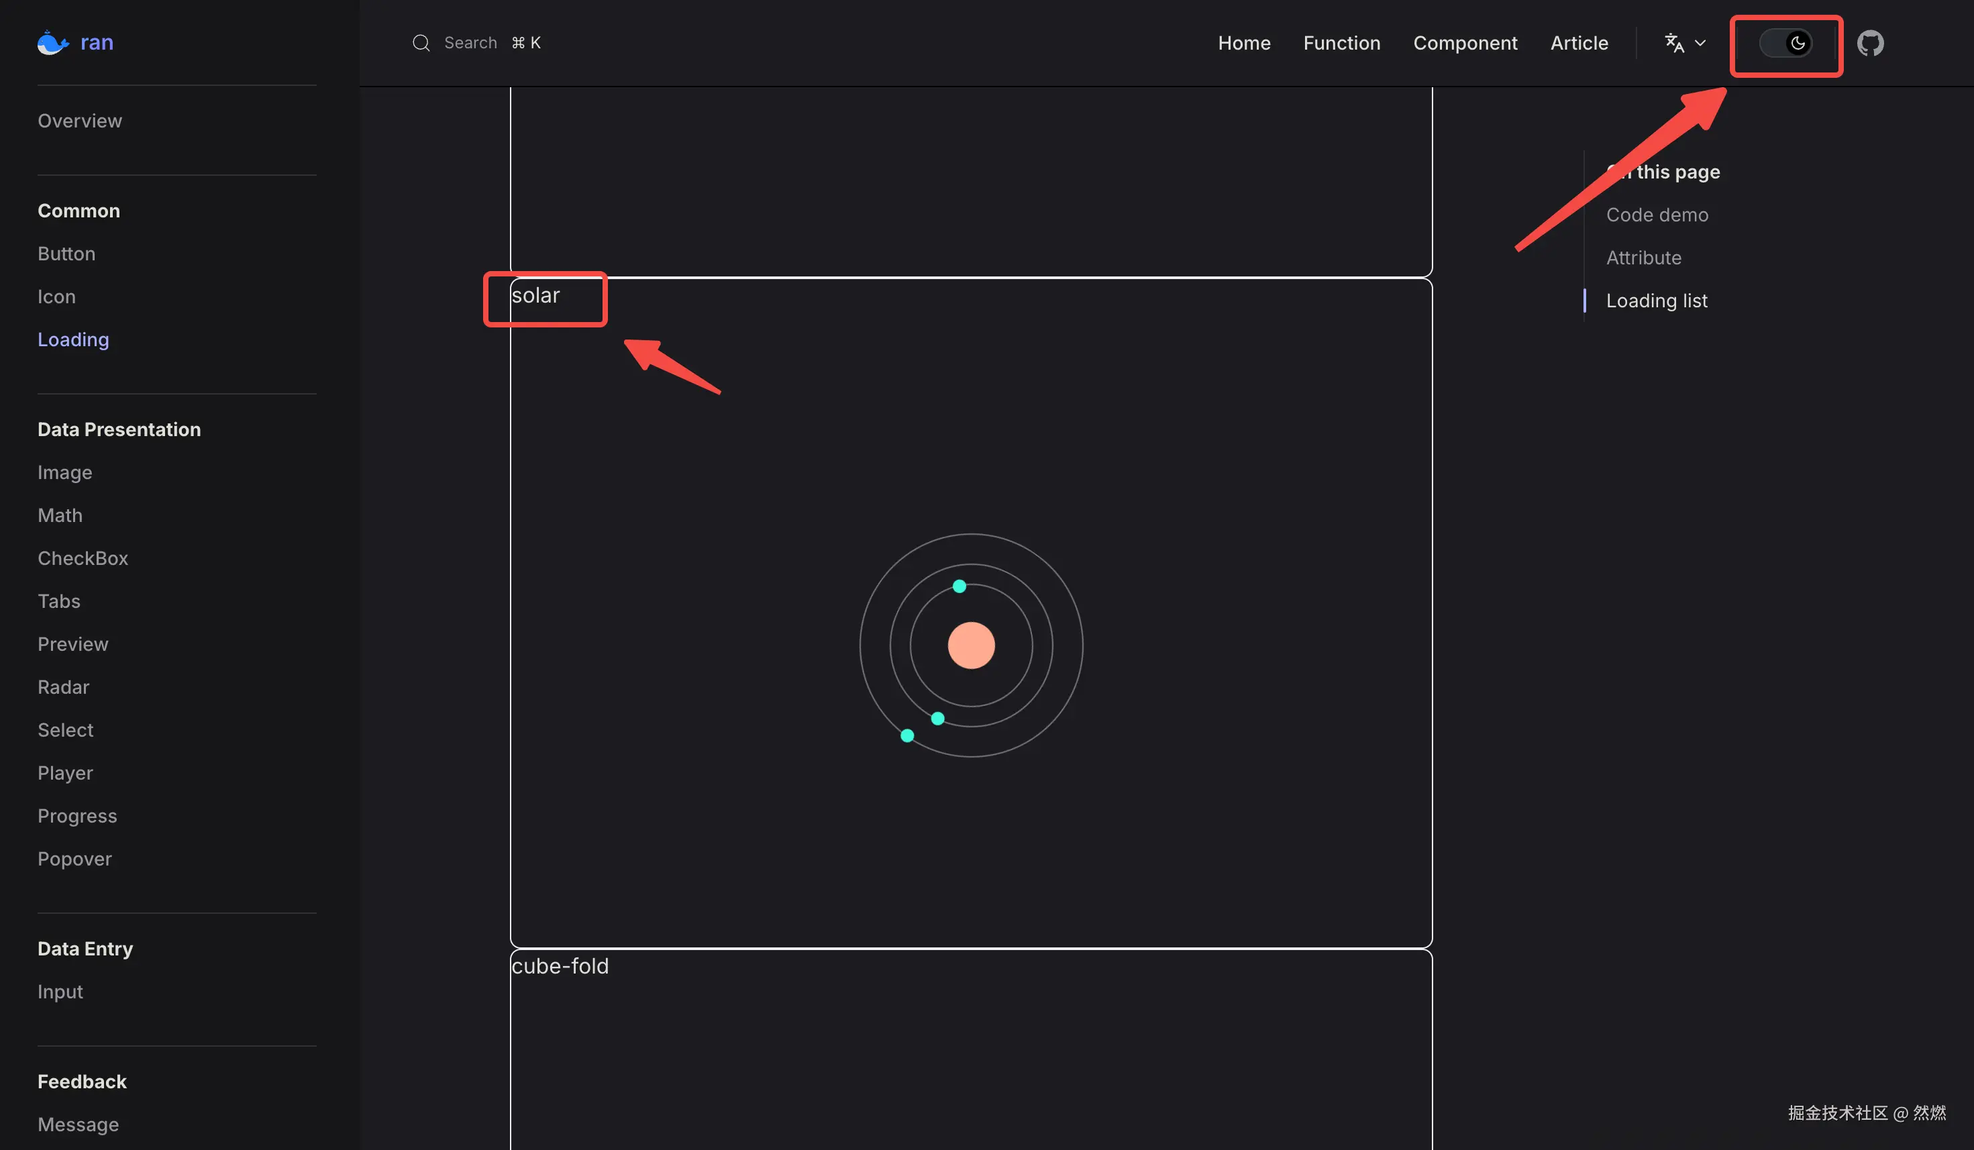This screenshot has width=1974, height=1150.
Task: Toggle the dark mode switch
Action: pos(1785,43)
